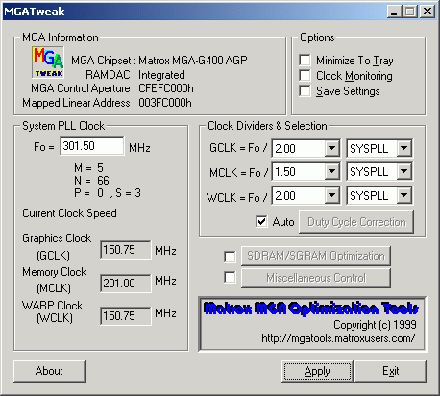Click the mgatools.matroxusers.com link
440x396 pixels.
[338, 338]
